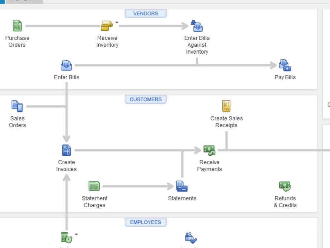Click the Sales Orders label
This screenshot has height=248, width=330.
17,122
